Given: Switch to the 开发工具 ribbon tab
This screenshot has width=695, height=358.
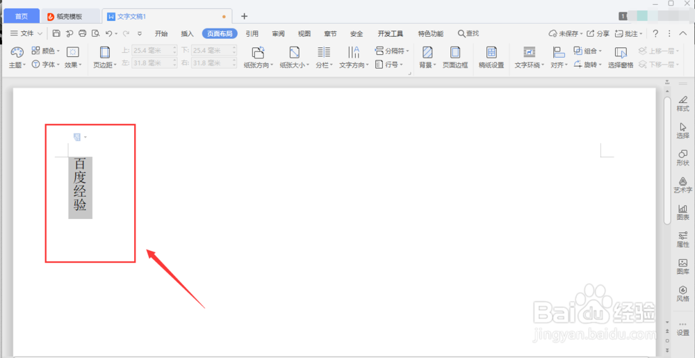Looking at the screenshot, I should 391,33.
